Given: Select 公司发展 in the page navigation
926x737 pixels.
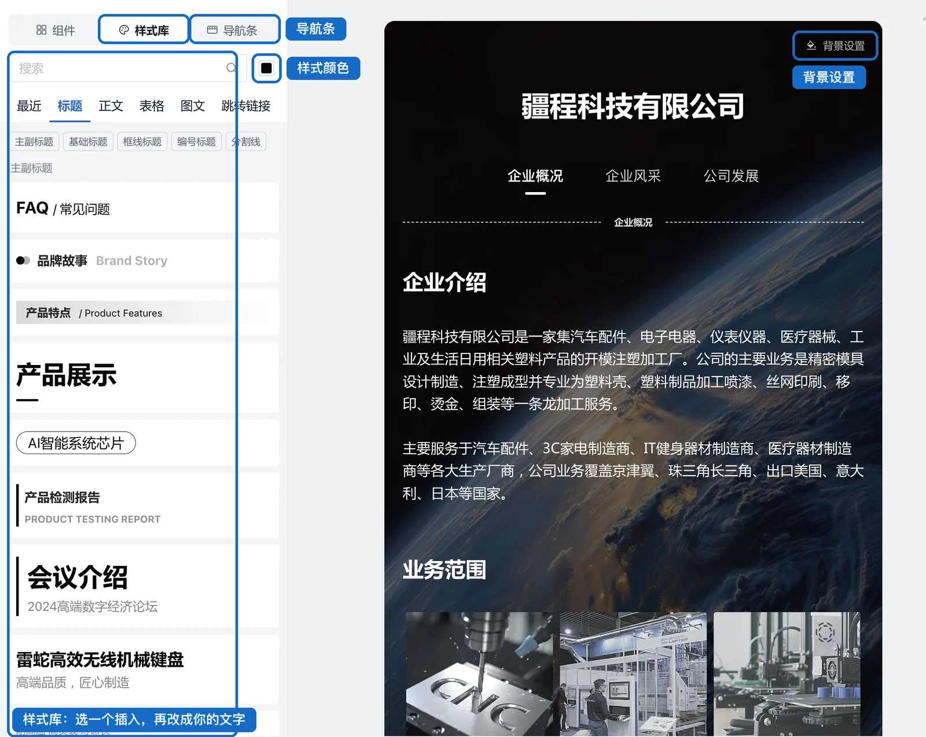Looking at the screenshot, I should click(731, 176).
